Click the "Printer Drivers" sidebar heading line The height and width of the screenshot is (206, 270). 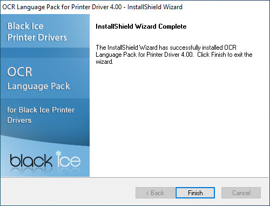point(37,37)
